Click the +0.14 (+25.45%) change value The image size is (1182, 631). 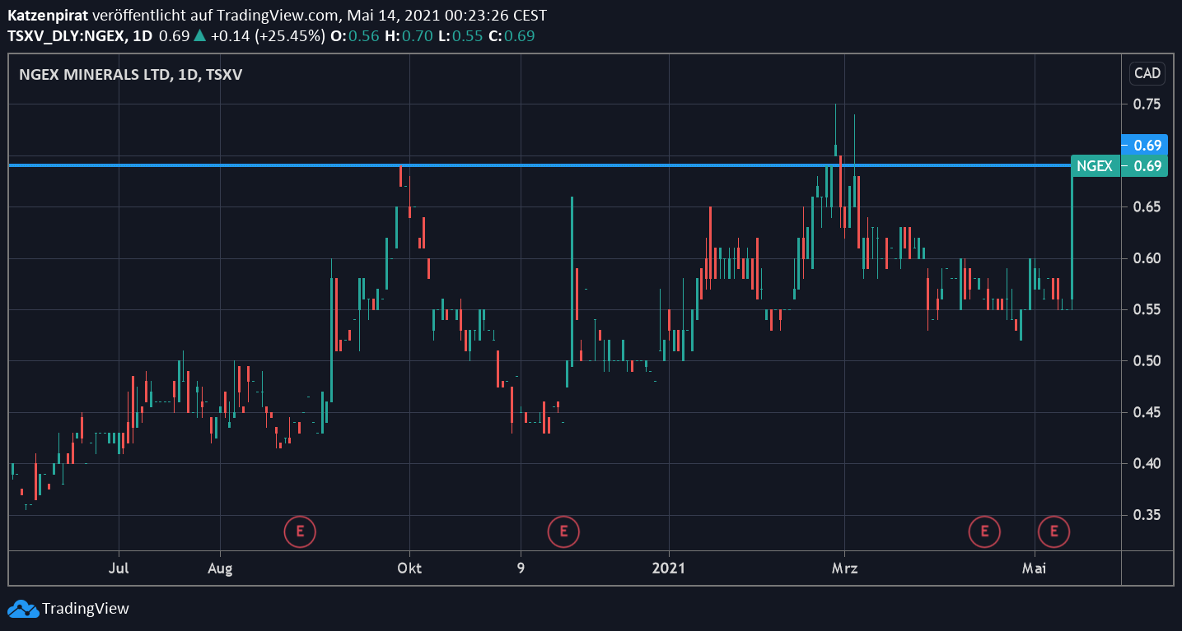268,36
